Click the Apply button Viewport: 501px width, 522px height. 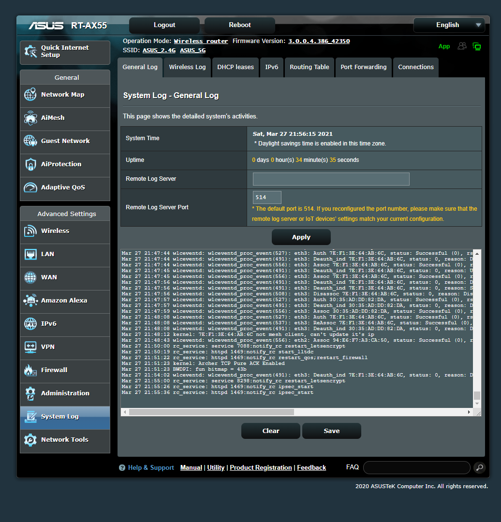301,237
